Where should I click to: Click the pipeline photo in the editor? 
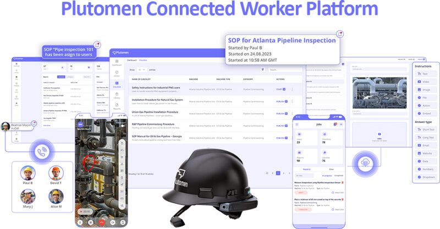(x=380, y=93)
